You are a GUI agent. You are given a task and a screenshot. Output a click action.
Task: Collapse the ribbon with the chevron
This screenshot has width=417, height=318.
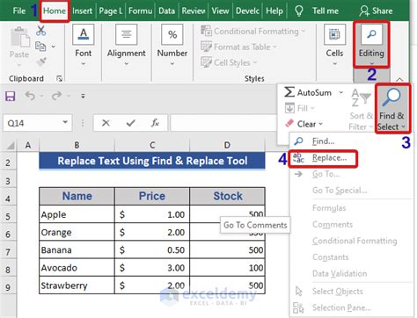tap(399, 79)
